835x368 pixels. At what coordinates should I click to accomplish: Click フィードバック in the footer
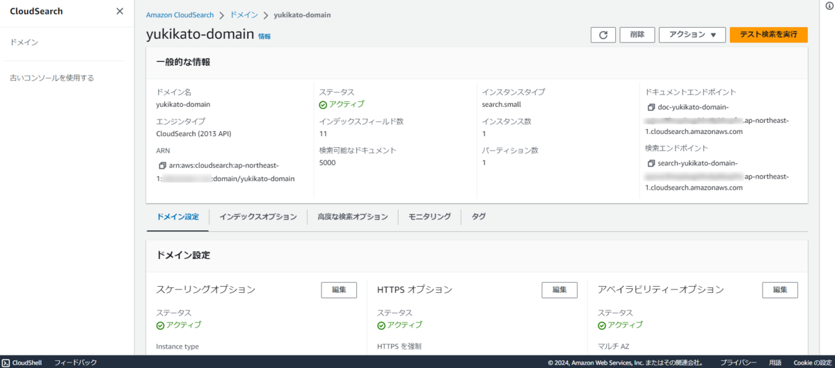pyautogui.click(x=75, y=362)
